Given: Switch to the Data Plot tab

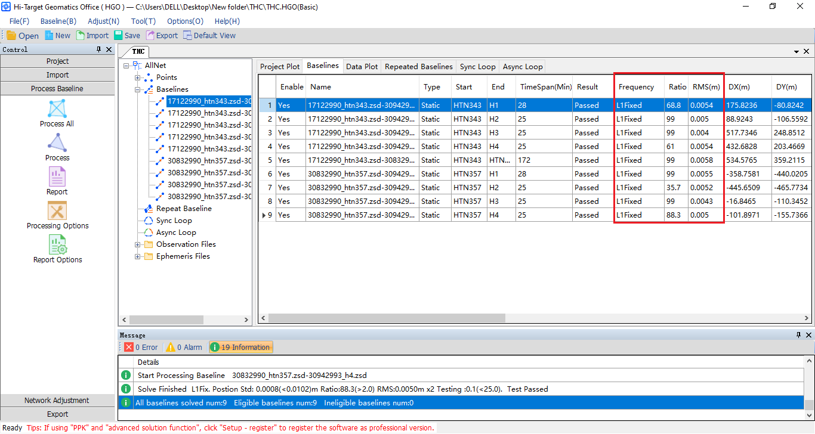Looking at the screenshot, I should tap(362, 67).
